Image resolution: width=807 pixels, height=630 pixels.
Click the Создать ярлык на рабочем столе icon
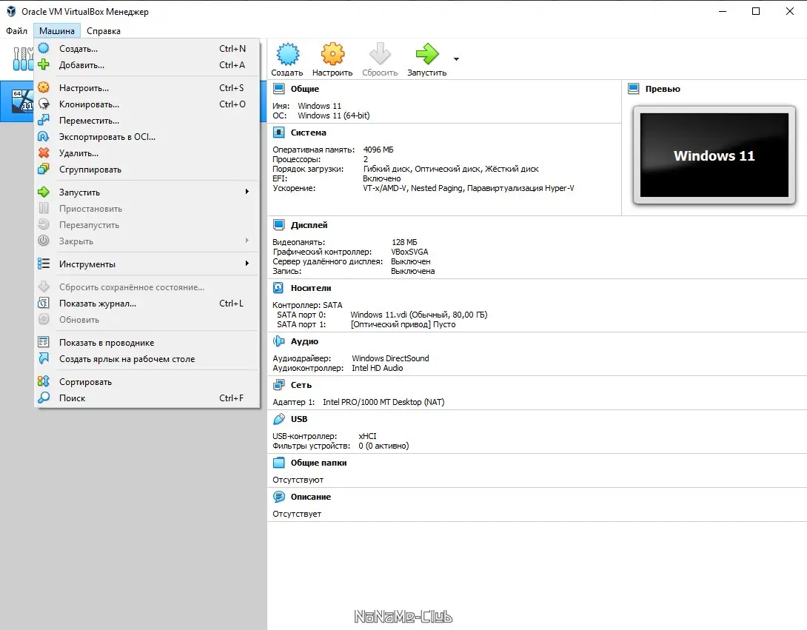[44, 358]
